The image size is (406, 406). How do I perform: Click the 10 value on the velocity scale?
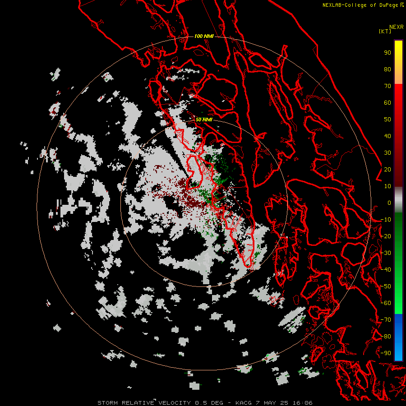click(x=388, y=186)
